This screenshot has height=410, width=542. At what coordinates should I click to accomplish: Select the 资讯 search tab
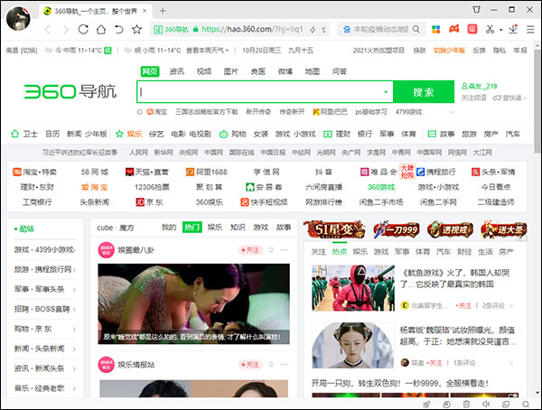pos(177,71)
